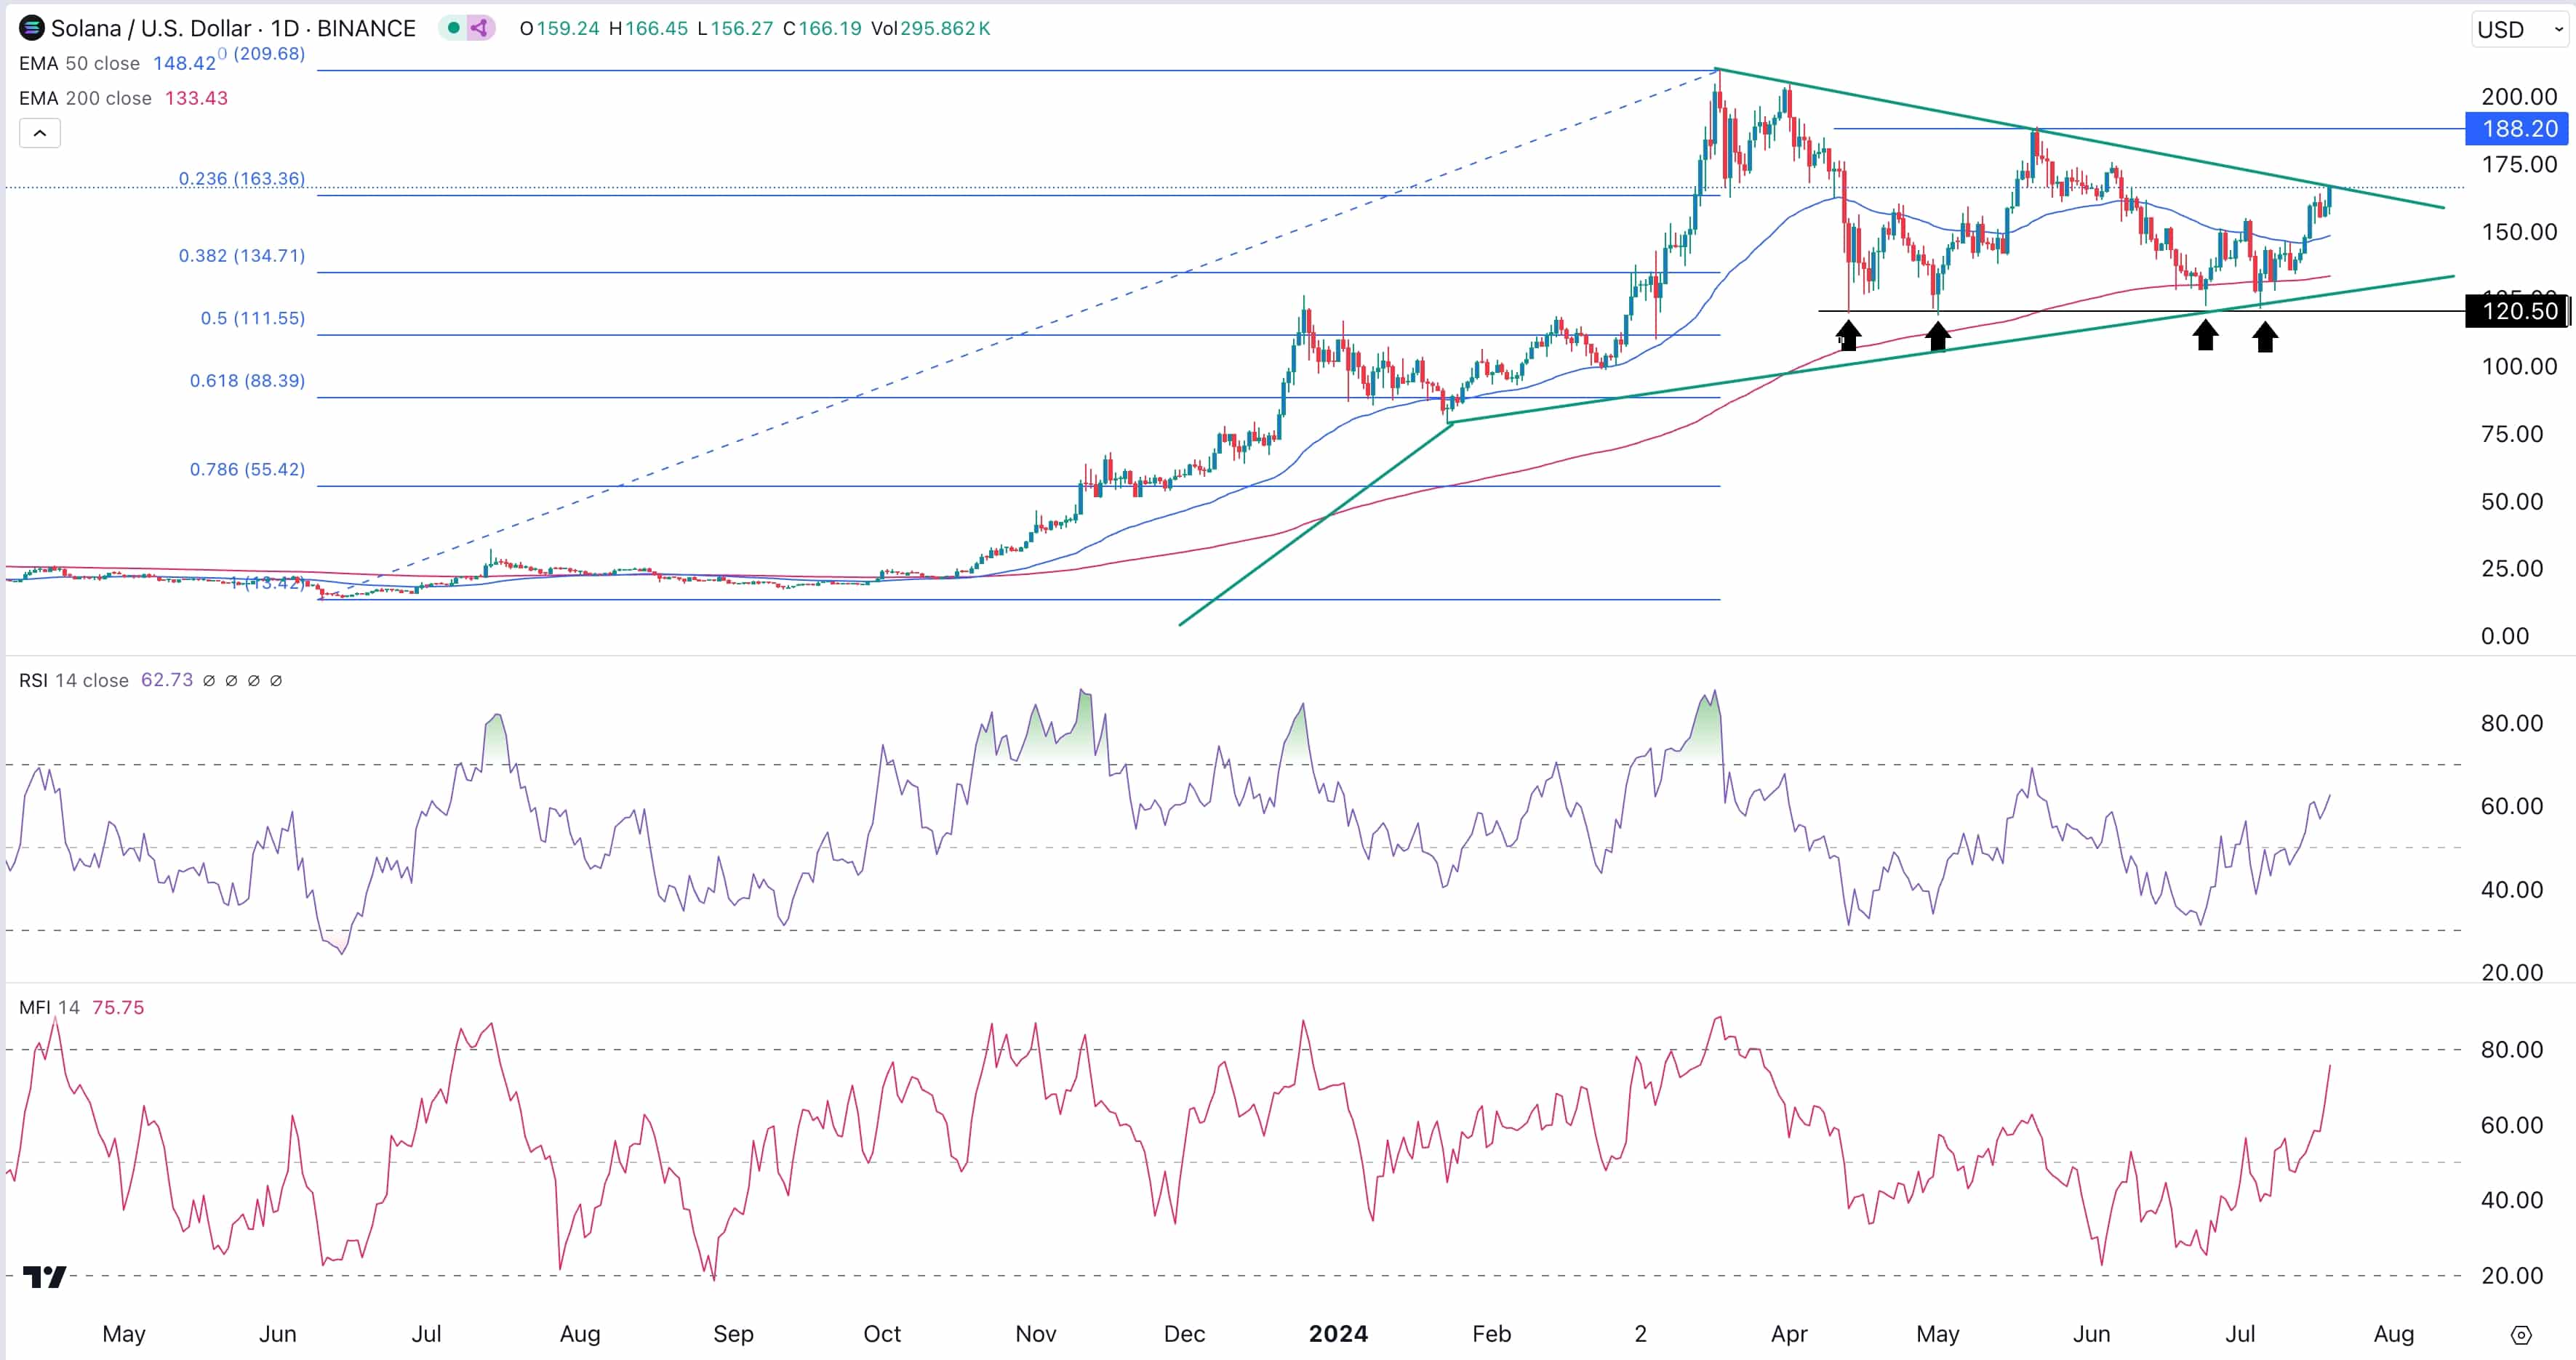Click the close price value 166.19
Viewport: 2576px width, 1360px height.
point(830,28)
